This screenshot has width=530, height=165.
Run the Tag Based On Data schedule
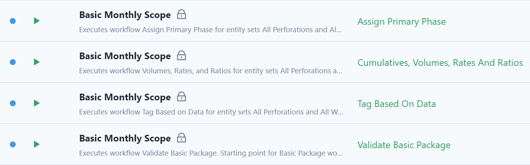37,103
